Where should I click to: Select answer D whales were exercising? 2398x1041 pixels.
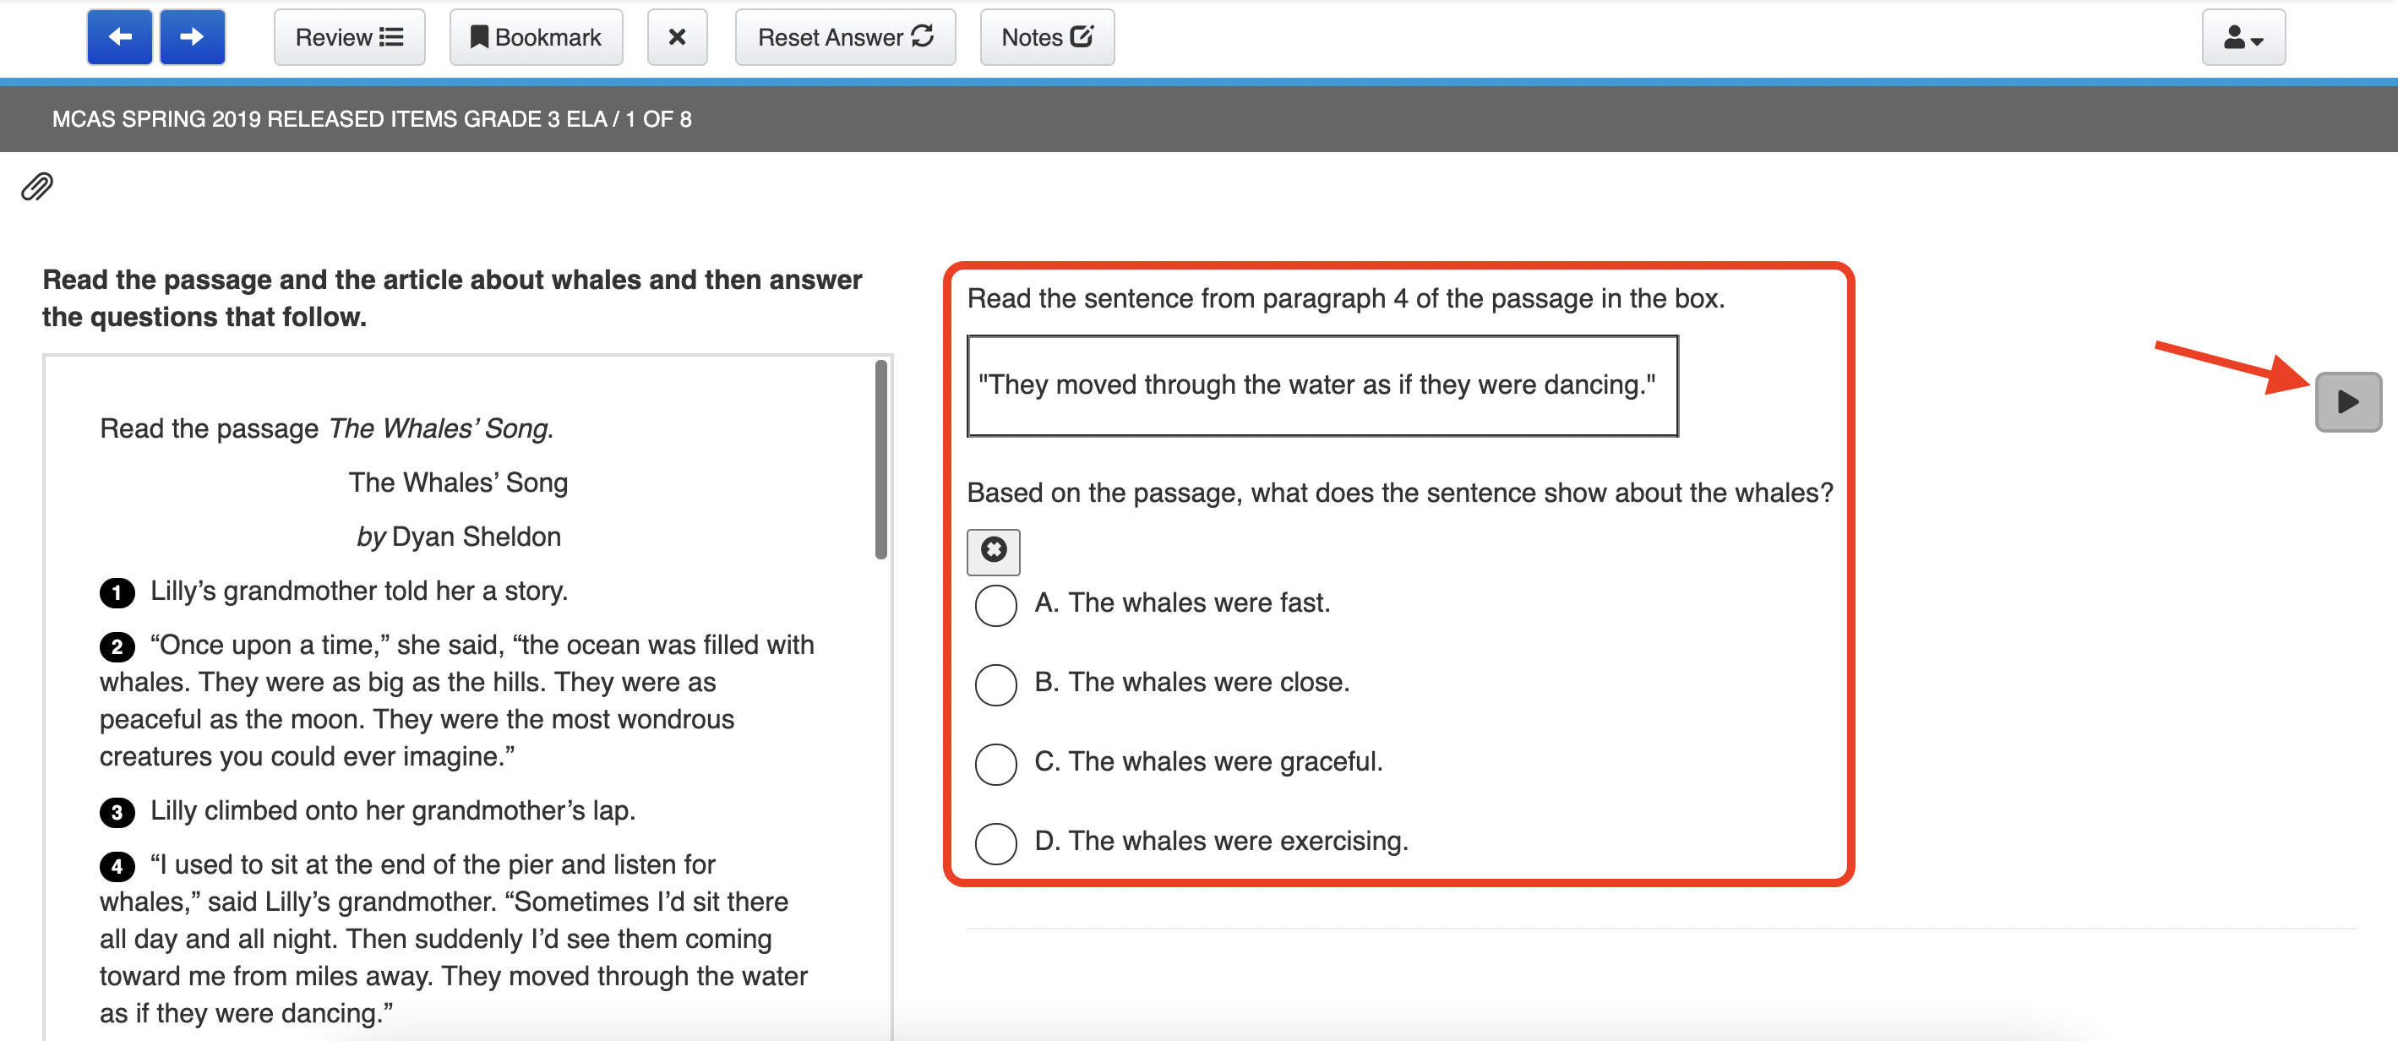(995, 842)
